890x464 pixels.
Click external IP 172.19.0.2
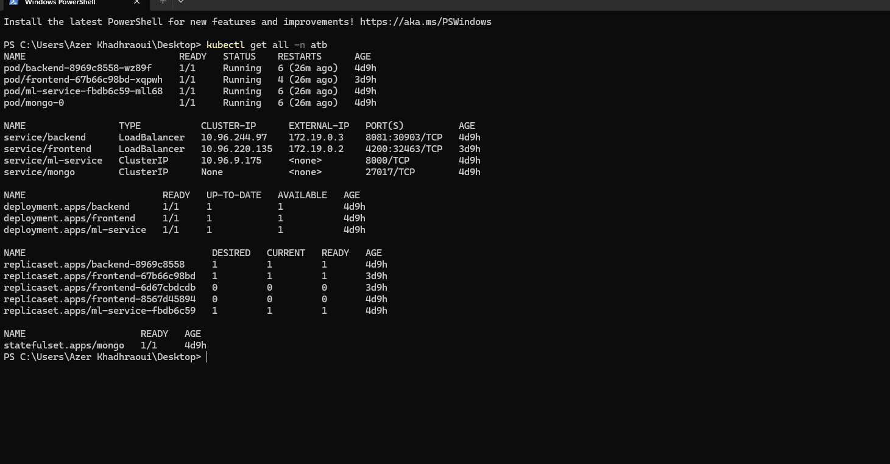316,149
